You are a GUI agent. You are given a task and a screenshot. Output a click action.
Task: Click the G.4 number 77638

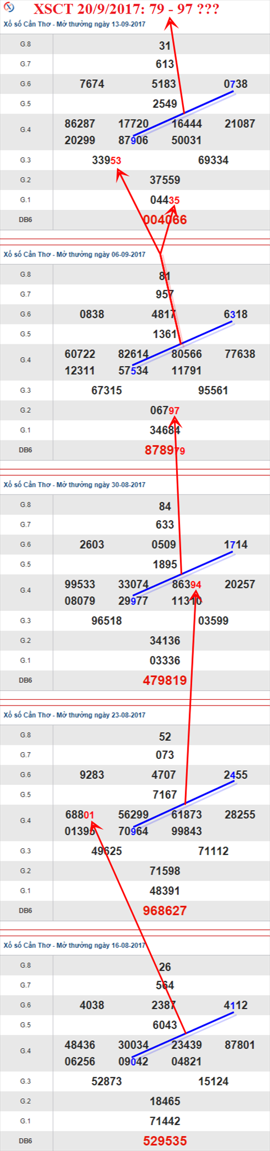pyautogui.click(x=240, y=354)
